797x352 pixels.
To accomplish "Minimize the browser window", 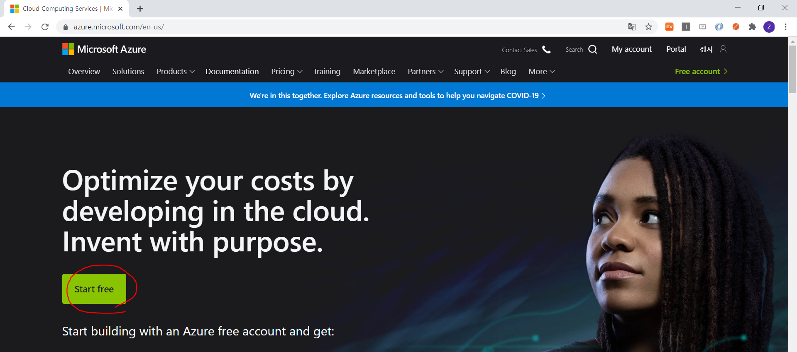I will pyautogui.click(x=738, y=7).
